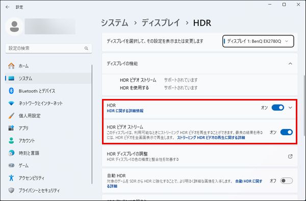This screenshot has width=306, height=201.
Task: Select システム in the sidebar
Action: coord(48,78)
